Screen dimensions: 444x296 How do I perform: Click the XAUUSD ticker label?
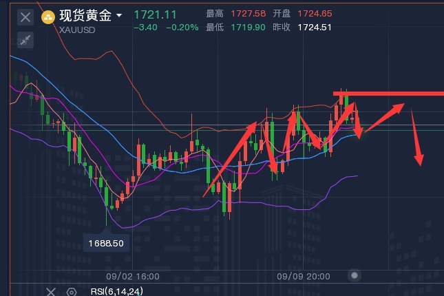76,29
